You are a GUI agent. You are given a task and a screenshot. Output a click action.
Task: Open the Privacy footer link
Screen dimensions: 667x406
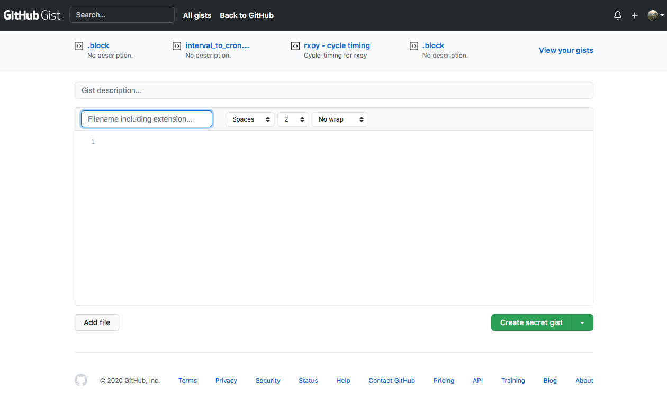tap(226, 381)
